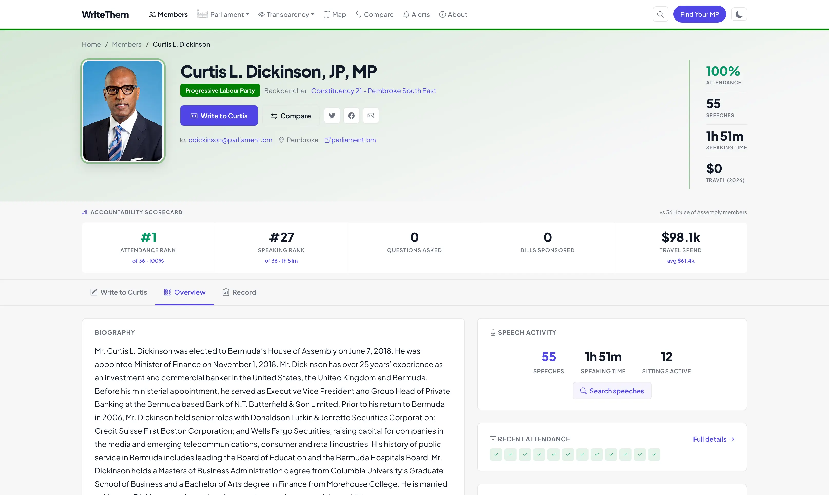Open the parliament.bm external link
The height and width of the screenshot is (495, 829).
pyautogui.click(x=350, y=140)
